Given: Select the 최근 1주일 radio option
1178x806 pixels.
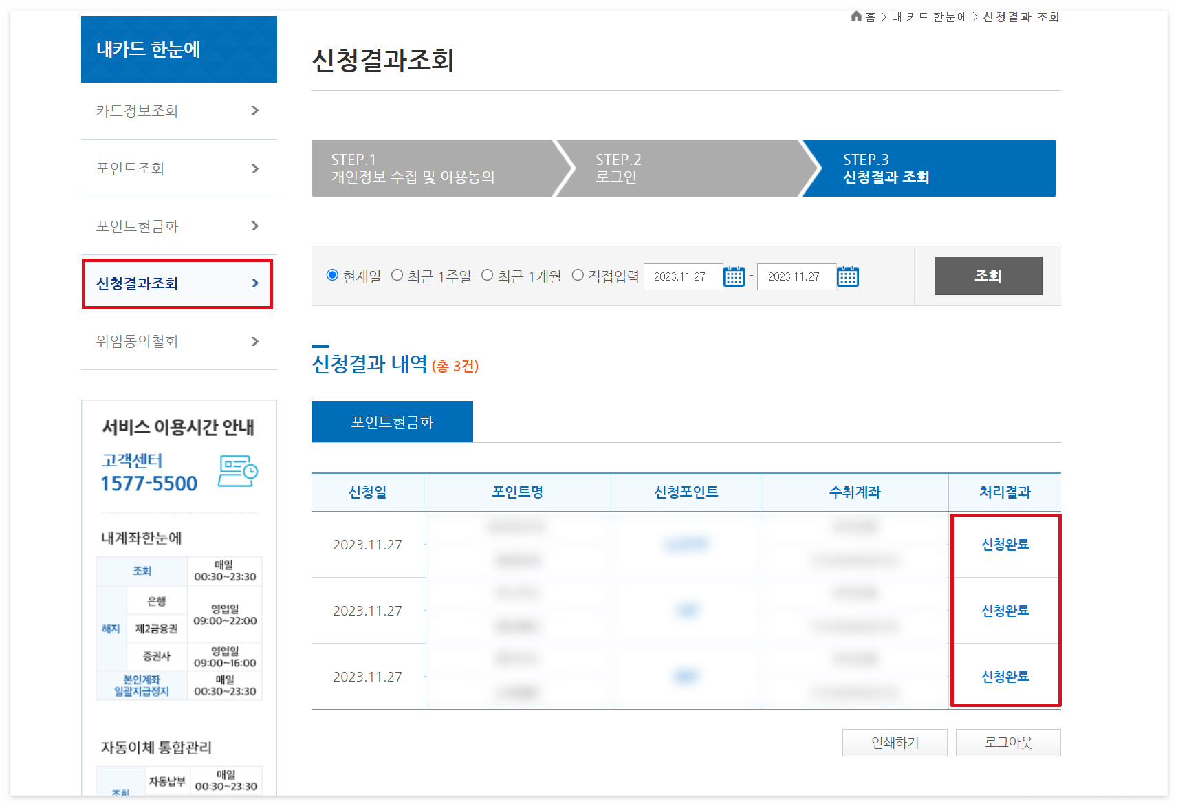Looking at the screenshot, I should click(x=397, y=274).
